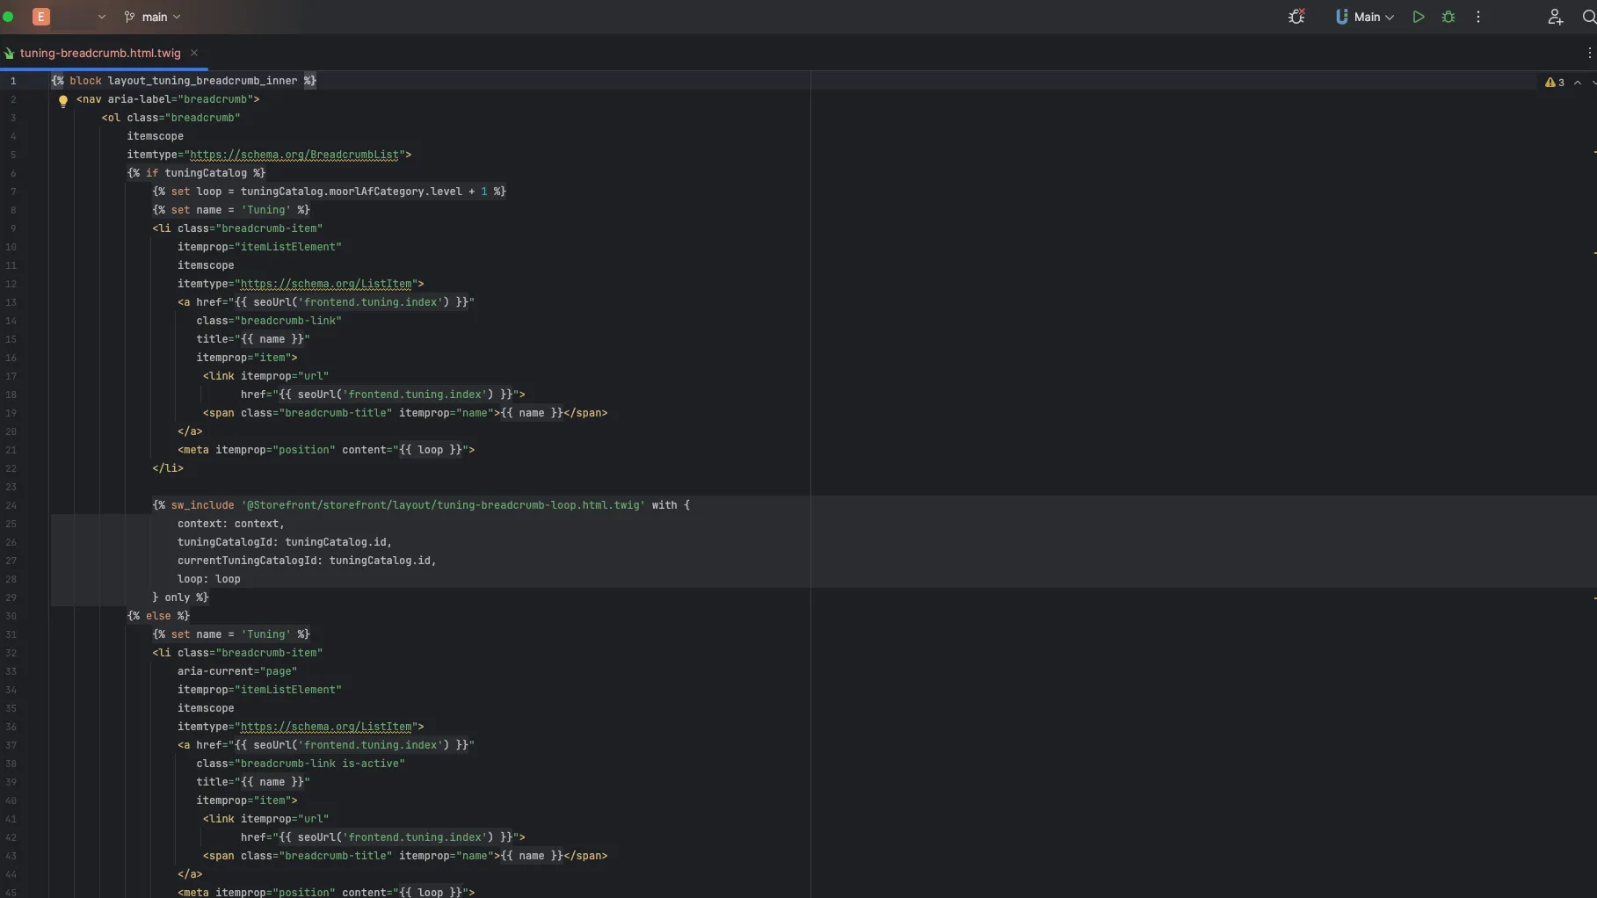Click 'layout_tuning_breadcrumb_inner' block name on line 1
The height and width of the screenshot is (898, 1597).
(x=202, y=81)
